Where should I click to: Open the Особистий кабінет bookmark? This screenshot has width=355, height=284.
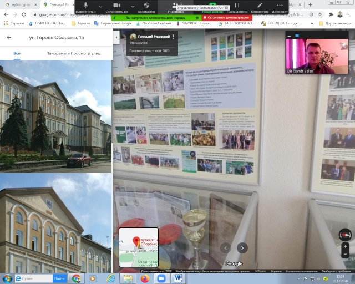pyautogui.click(x=154, y=23)
